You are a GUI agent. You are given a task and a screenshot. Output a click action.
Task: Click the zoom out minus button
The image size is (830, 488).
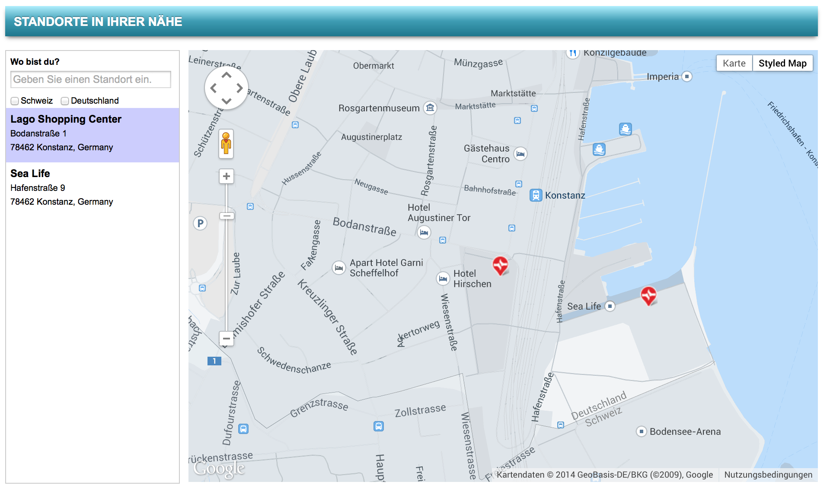click(x=226, y=339)
